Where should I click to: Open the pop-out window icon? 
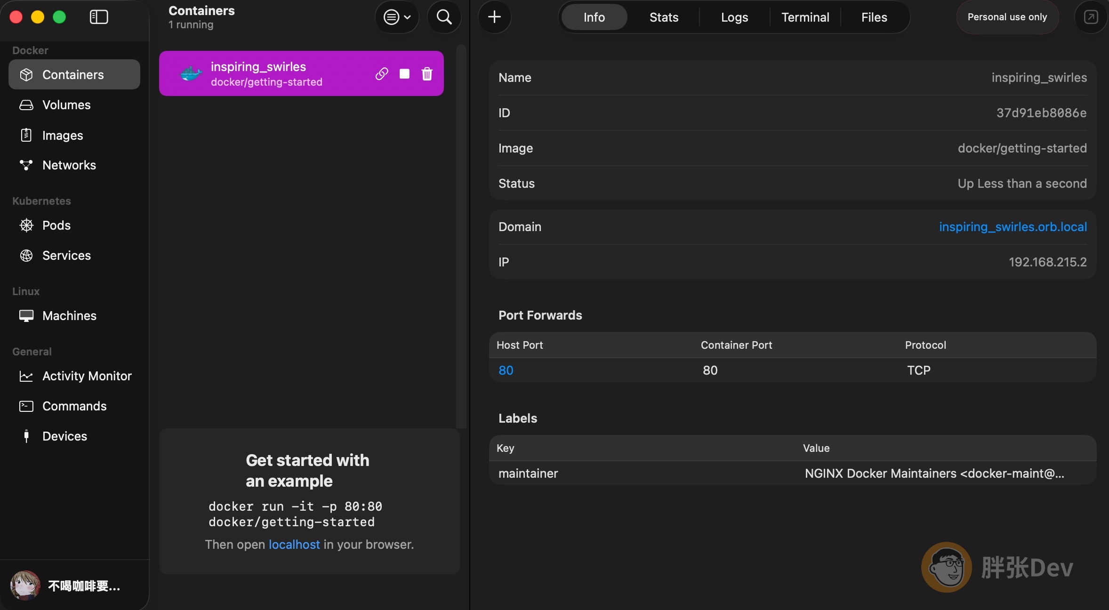(x=1091, y=17)
